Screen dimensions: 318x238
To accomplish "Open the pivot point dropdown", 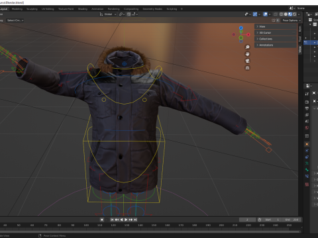I will (x=122, y=15).
